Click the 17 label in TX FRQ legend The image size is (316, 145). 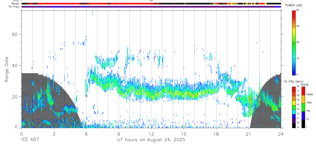click(x=297, y=91)
